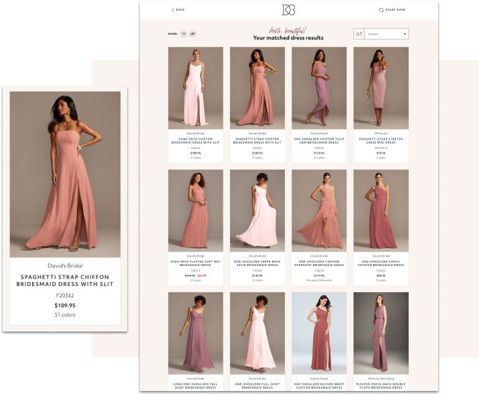Click 'DB Studio' brand label on midi dress

(381, 134)
